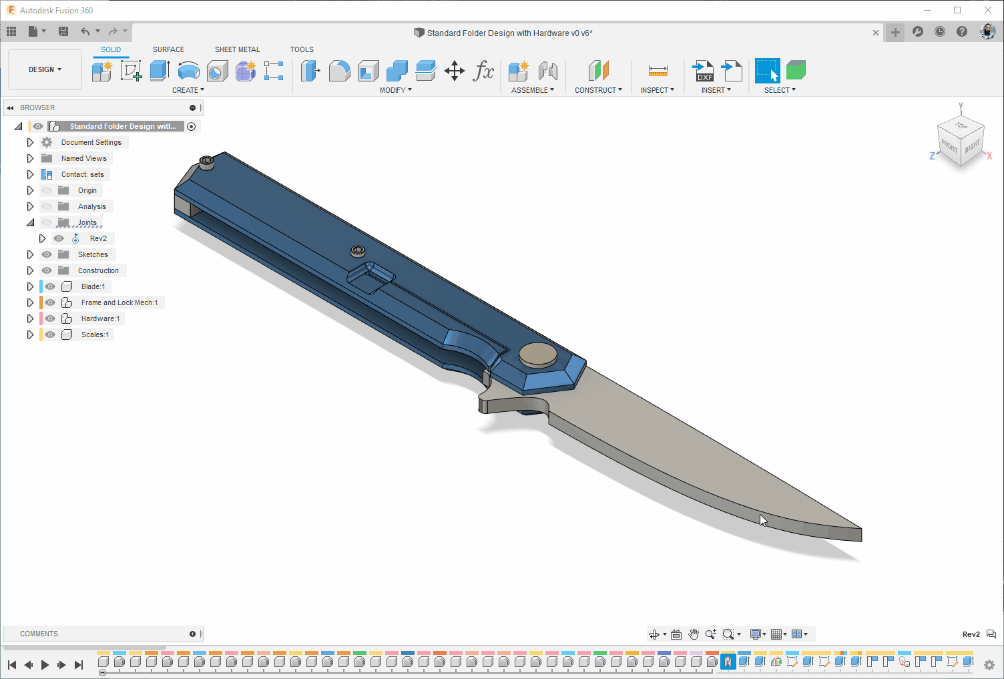Select the Hole tool

pos(217,71)
